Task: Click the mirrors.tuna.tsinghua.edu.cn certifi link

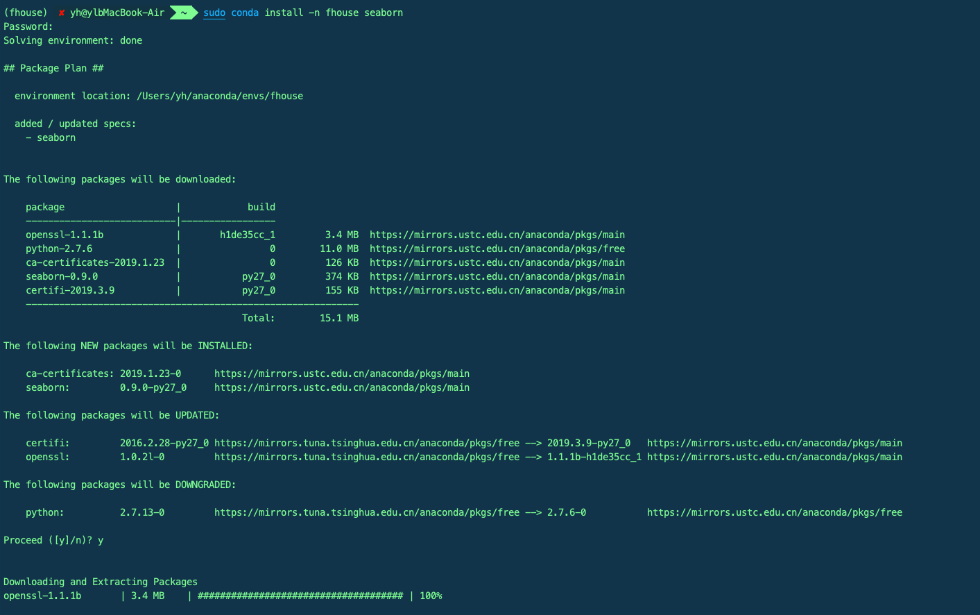Action: click(x=367, y=443)
